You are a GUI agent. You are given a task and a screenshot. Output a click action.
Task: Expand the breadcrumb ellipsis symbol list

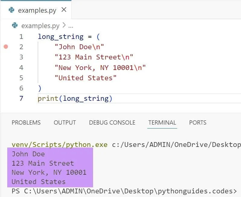click(71, 26)
